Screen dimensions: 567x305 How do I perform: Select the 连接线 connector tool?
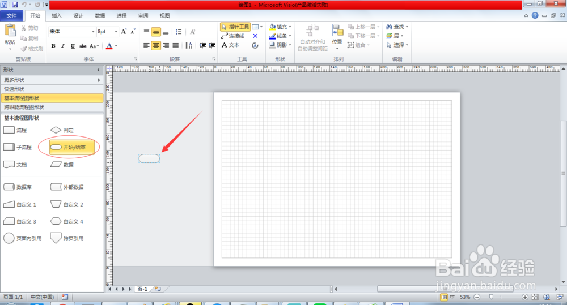click(x=232, y=36)
